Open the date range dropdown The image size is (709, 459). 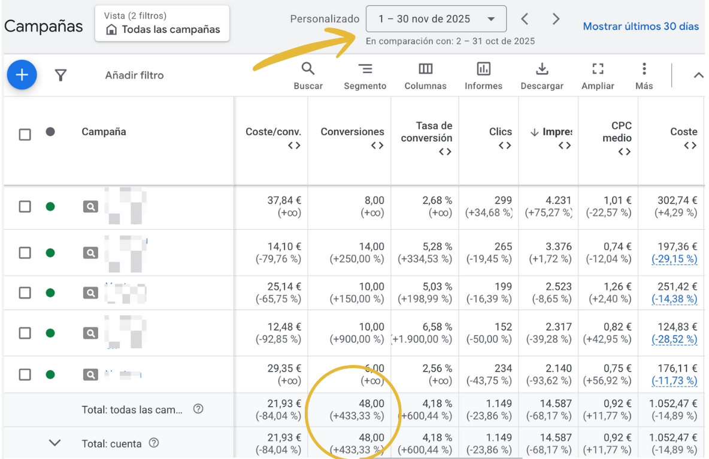[x=436, y=19]
